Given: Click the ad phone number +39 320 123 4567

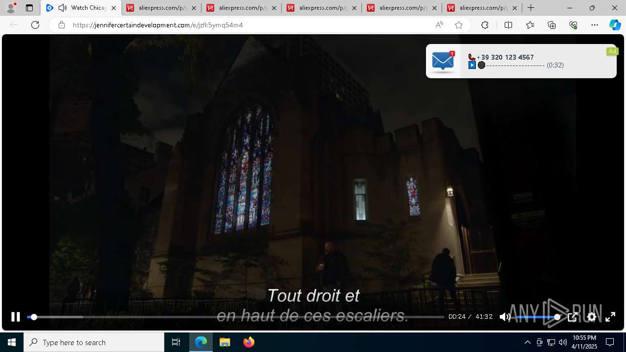Looking at the screenshot, I should click(x=505, y=57).
